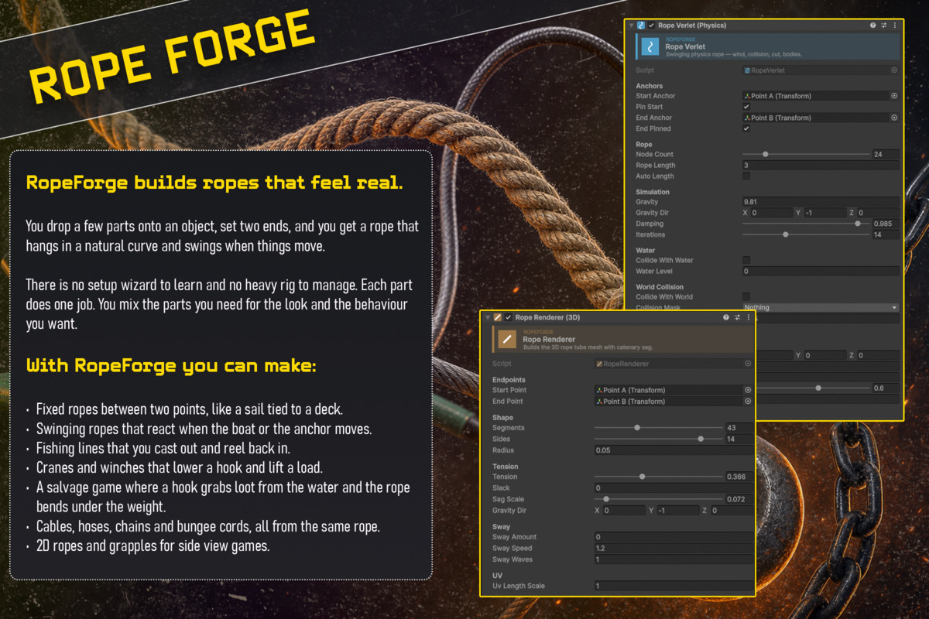Click the large orange Rope Renderer banner icon

point(507,339)
